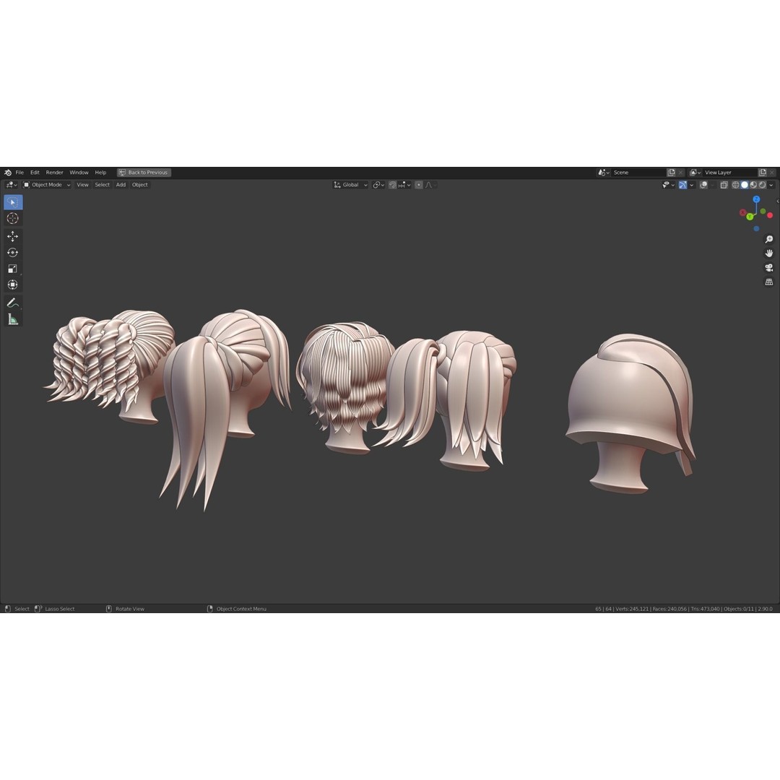This screenshot has height=780, width=780.
Task: Open the pivot point dropdown
Action: [379, 185]
